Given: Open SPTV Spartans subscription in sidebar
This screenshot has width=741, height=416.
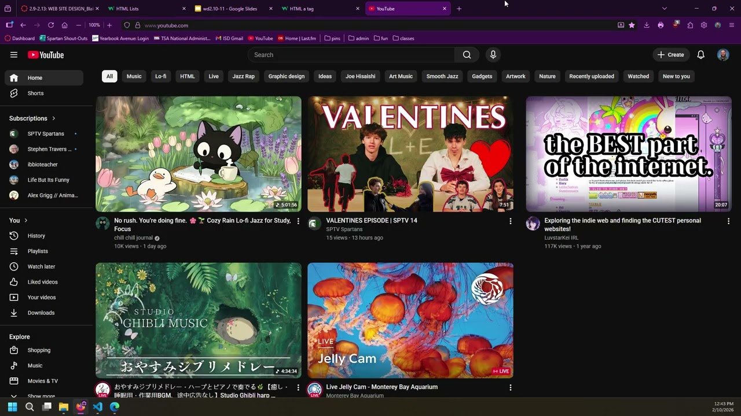Looking at the screenshot, I should (44, 133).
